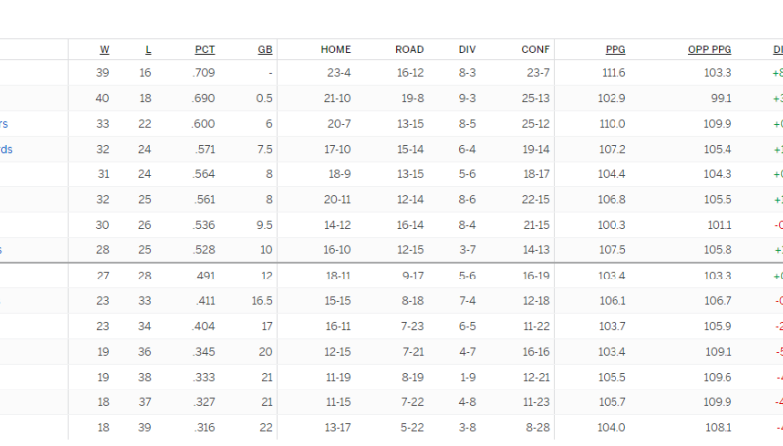Select the ROAD column header
Screen dimensions: 783x446
pyautogui.click(x=409, y=50)
